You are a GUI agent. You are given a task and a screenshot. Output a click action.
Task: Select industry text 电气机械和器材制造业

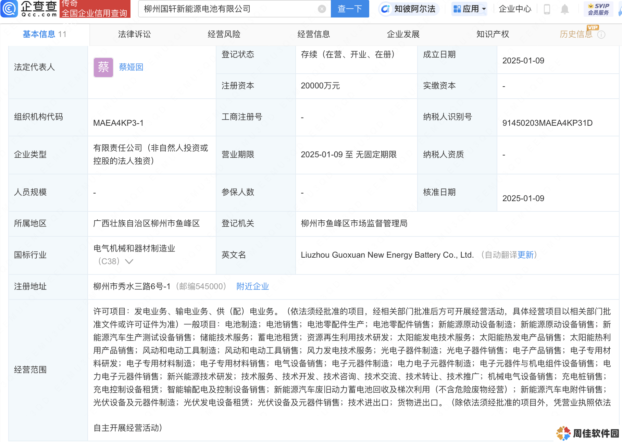point(134,248)
